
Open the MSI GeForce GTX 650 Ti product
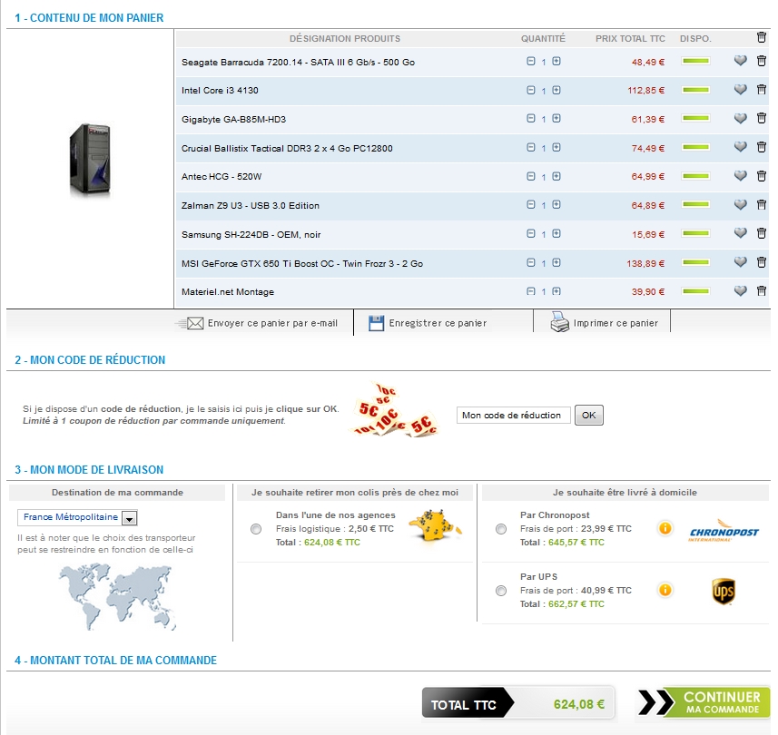pos(302,263)
